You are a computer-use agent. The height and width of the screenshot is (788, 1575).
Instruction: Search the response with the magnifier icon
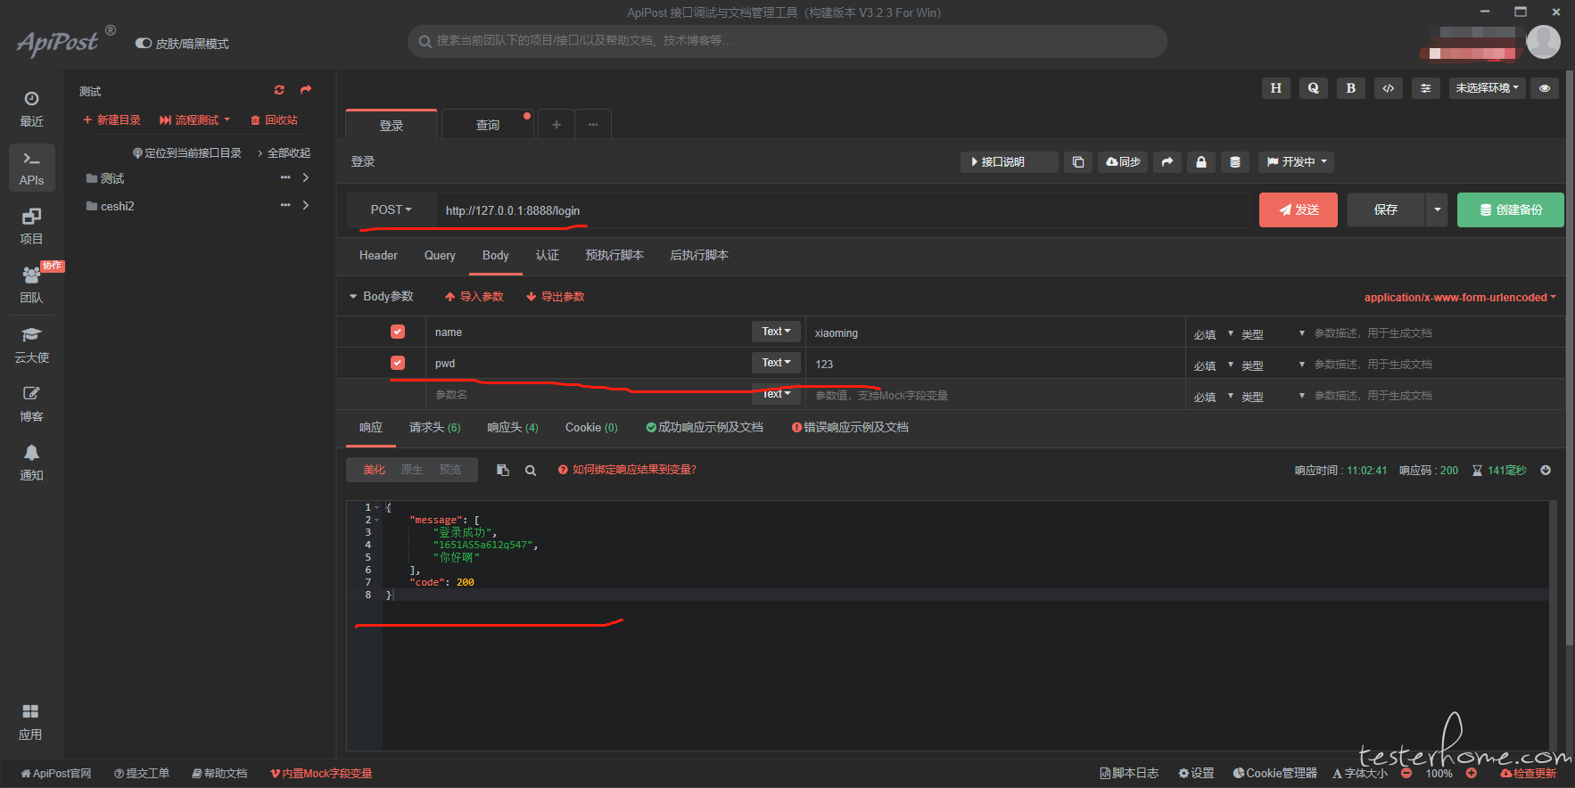coord(531,471)
